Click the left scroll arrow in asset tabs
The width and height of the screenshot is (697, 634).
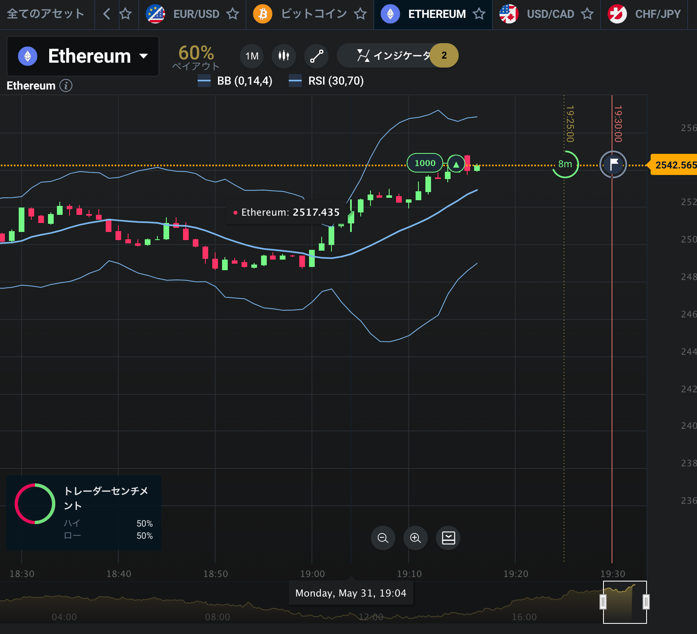107,14
